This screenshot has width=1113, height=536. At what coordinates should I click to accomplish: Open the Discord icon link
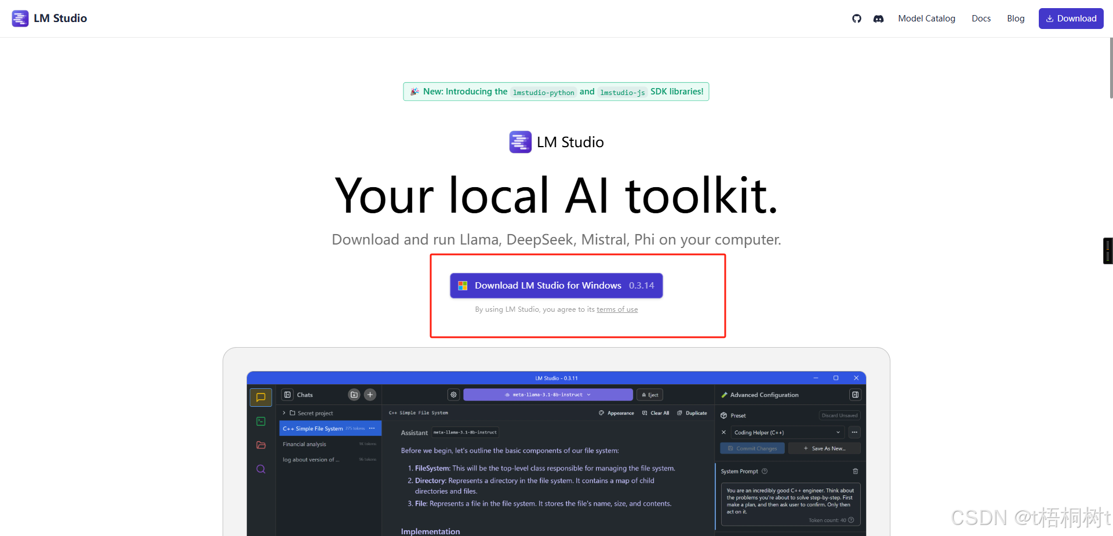pyautogui.click(x=879, y=19)
